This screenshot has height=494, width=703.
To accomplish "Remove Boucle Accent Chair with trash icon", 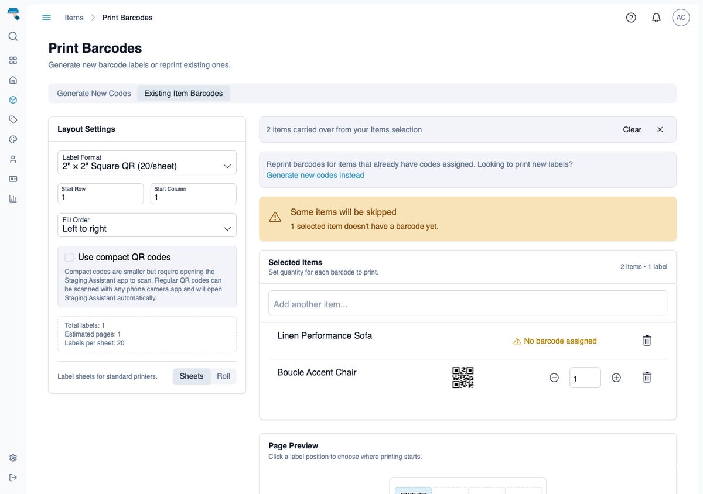I will pos(647,378).
